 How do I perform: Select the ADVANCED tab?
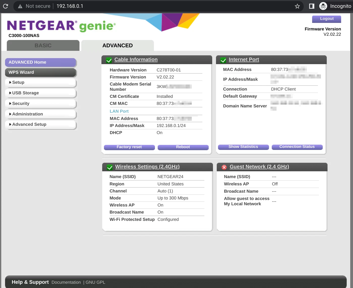click(118, 46)
